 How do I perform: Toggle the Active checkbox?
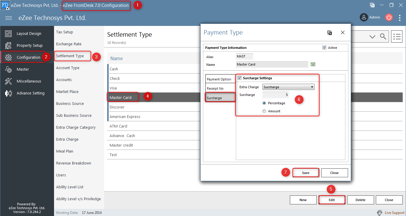point(324,48)
